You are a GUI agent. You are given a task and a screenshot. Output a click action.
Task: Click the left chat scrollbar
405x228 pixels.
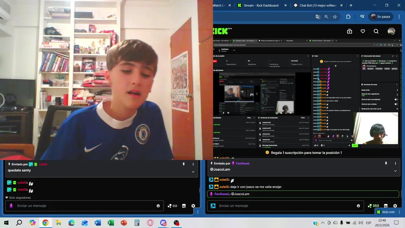tap(199, 190)
